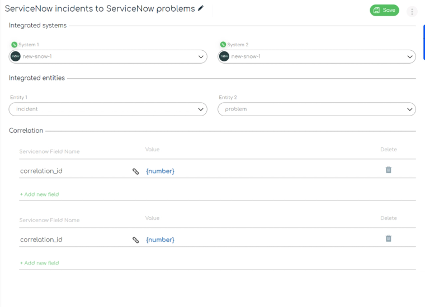
Task: Select the first correlation_id field name
Action: 41,171
